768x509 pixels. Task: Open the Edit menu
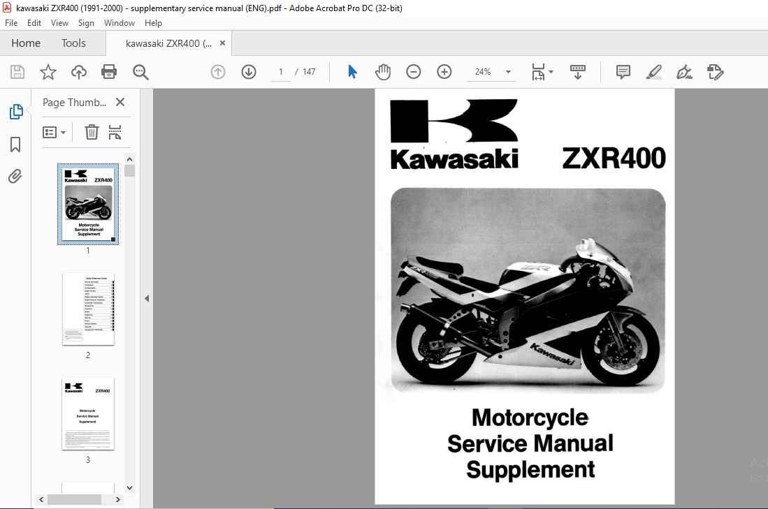[x=34, y=23]
